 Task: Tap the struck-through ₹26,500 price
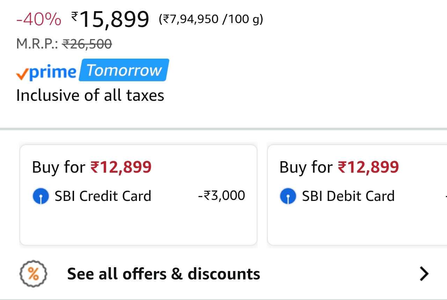point(87,44)
